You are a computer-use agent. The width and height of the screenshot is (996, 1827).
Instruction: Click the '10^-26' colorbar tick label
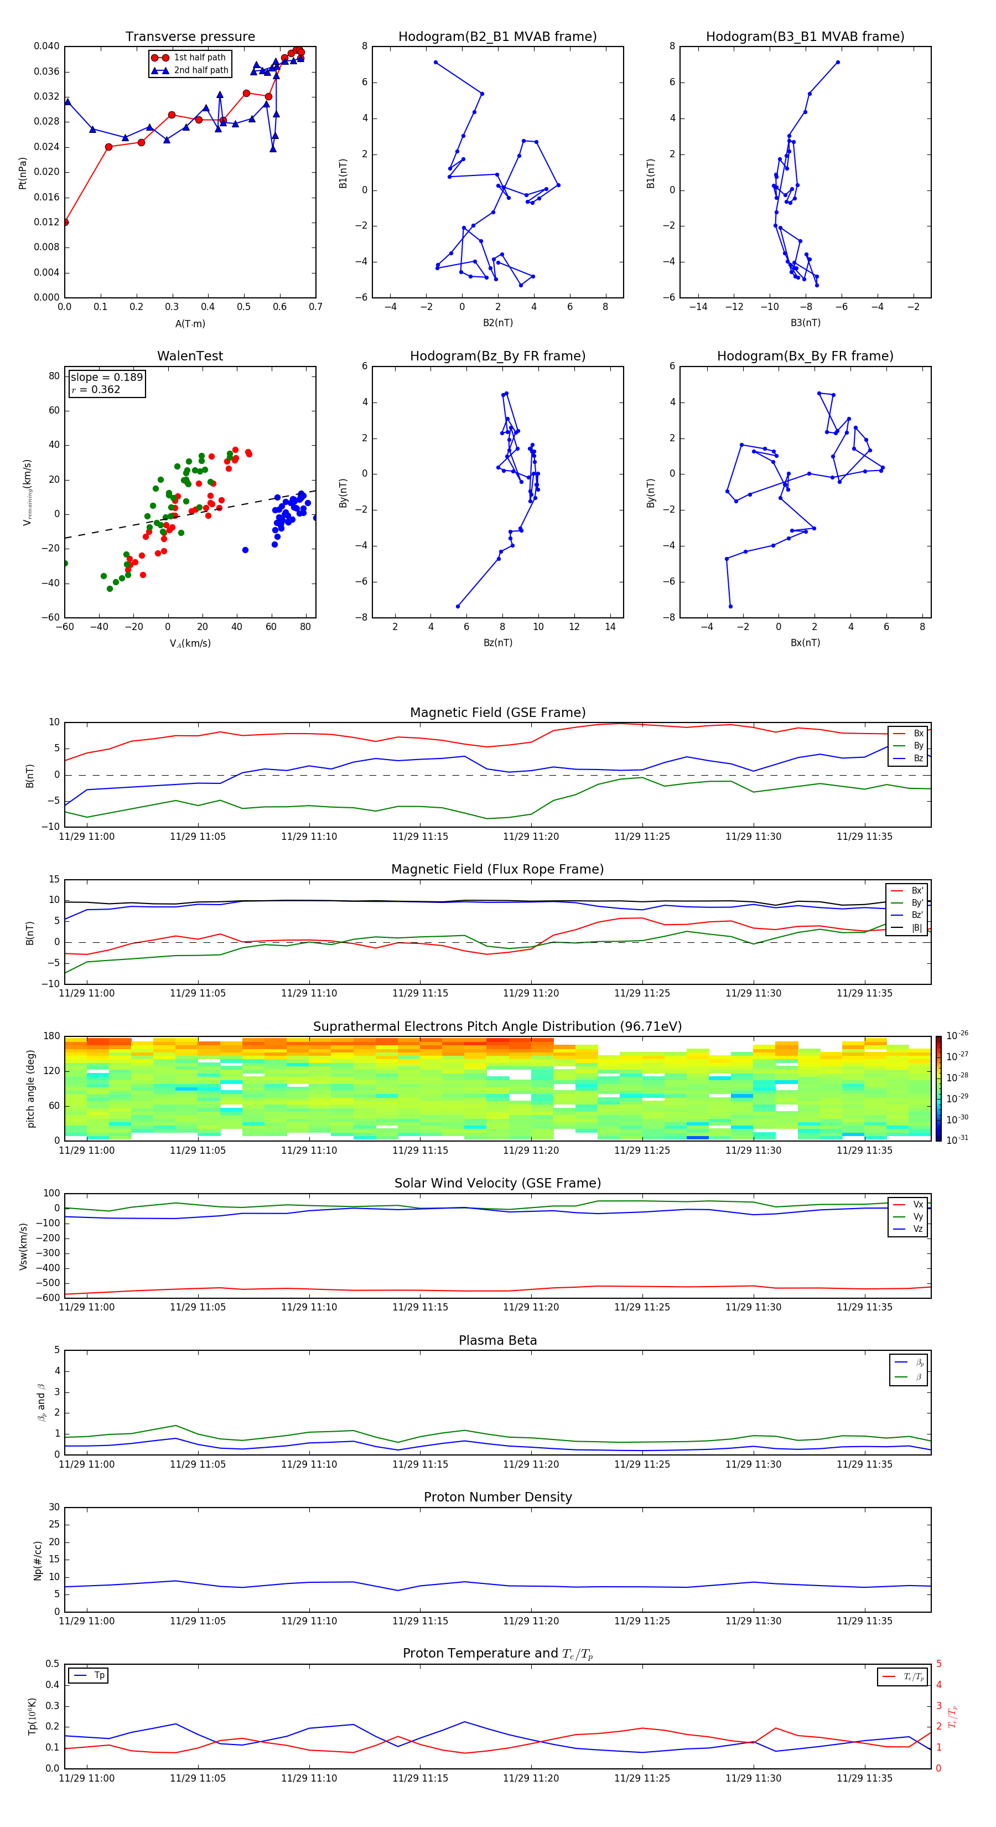coord(957,1035)
